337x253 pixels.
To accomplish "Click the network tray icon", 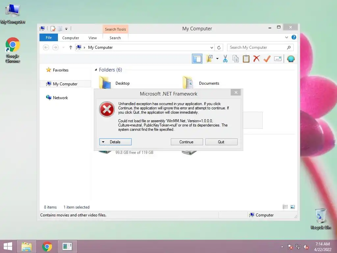I will coord(298,247).
